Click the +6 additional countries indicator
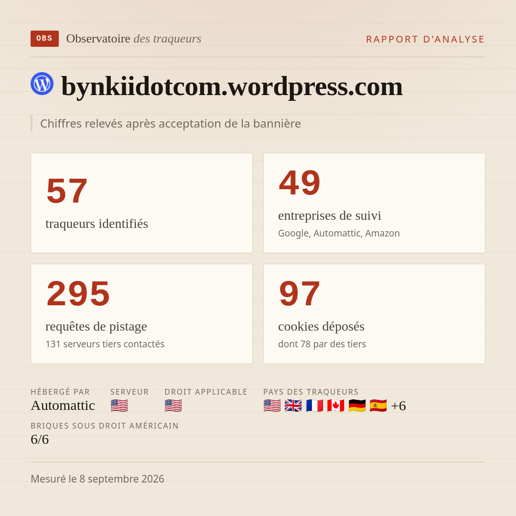The width and height of the screenshot is (516, 516). (x=398, y=406)
